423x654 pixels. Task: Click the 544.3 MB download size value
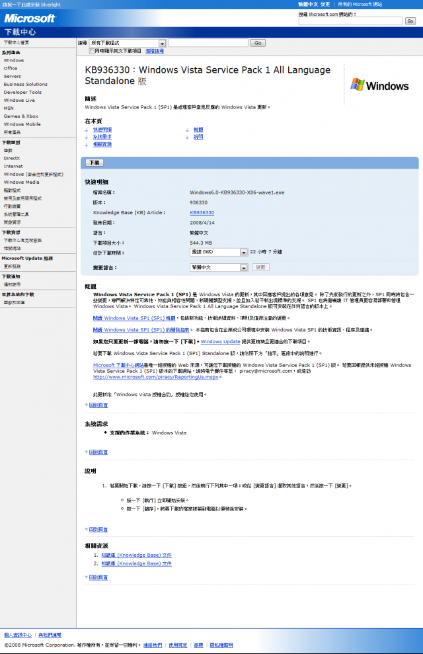pos(201,243)
